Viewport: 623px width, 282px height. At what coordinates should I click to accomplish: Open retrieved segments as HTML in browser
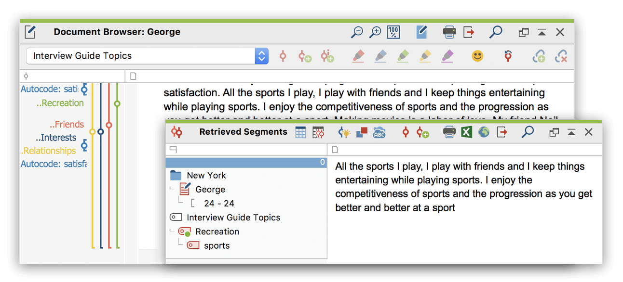484,132
